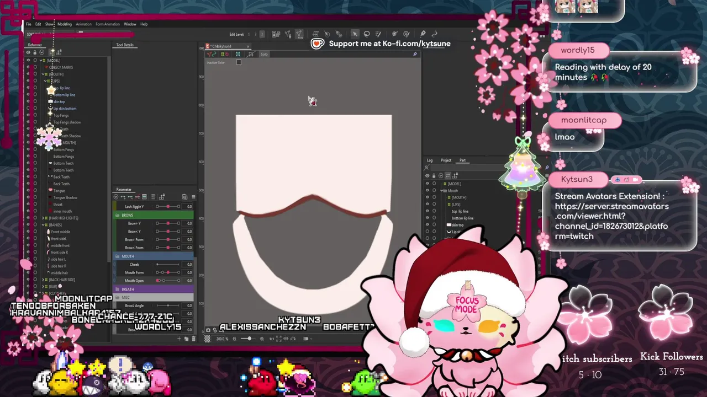Toggle visibility of the throat layer
This screenshot has height=397, width=707.
coord(28,205)
